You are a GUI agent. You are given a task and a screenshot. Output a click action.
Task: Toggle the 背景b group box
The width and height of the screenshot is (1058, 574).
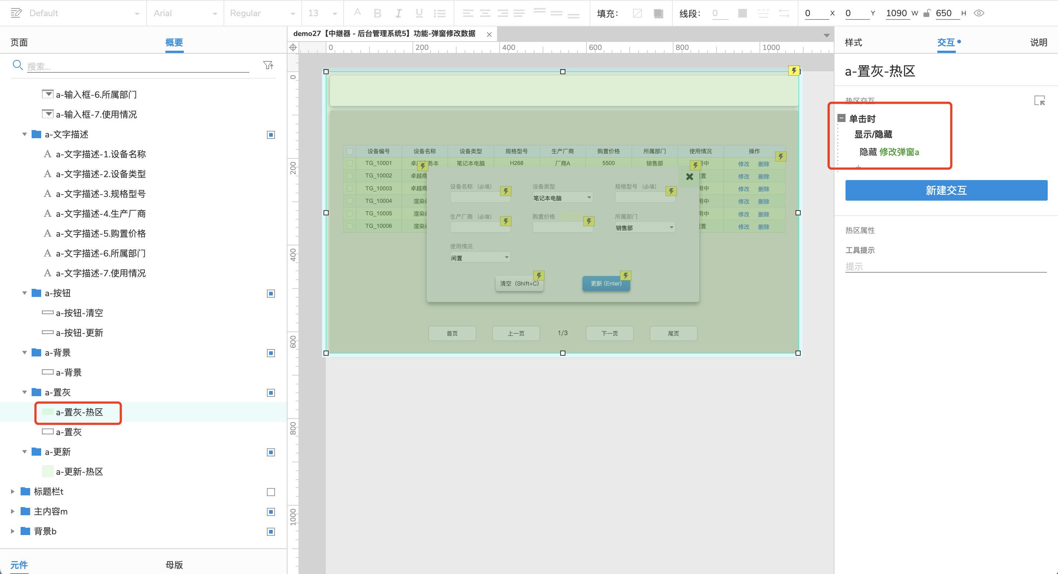271,532
